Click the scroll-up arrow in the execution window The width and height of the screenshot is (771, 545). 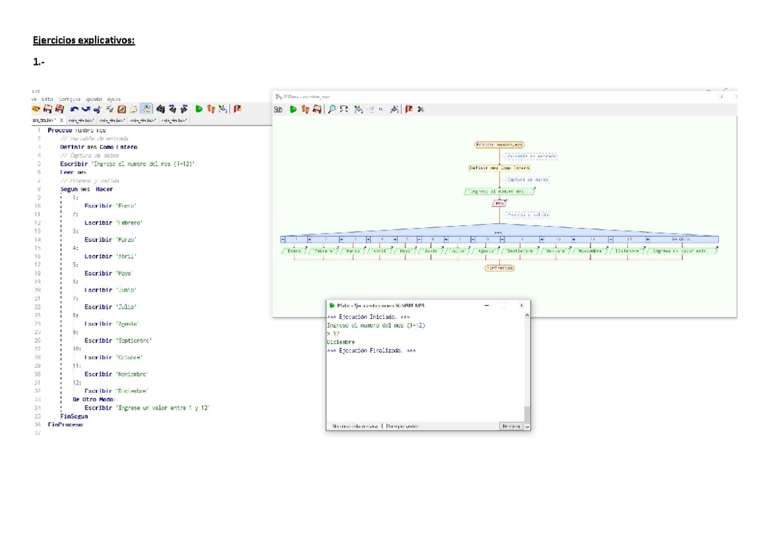[527, 315]
